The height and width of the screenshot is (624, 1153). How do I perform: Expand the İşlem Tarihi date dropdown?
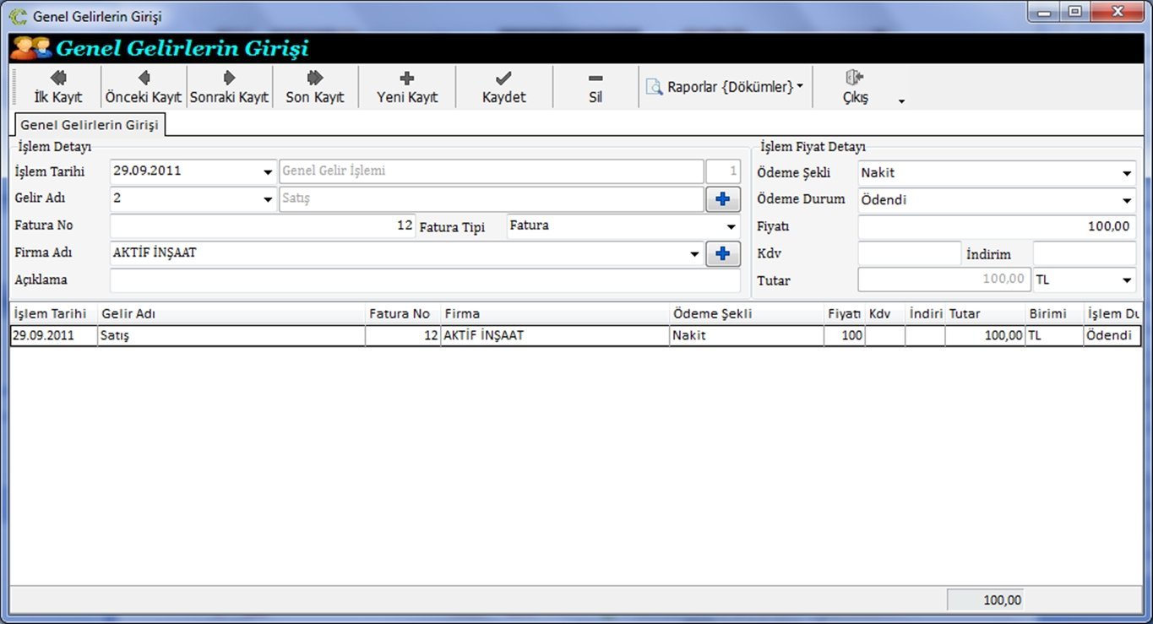268,172
